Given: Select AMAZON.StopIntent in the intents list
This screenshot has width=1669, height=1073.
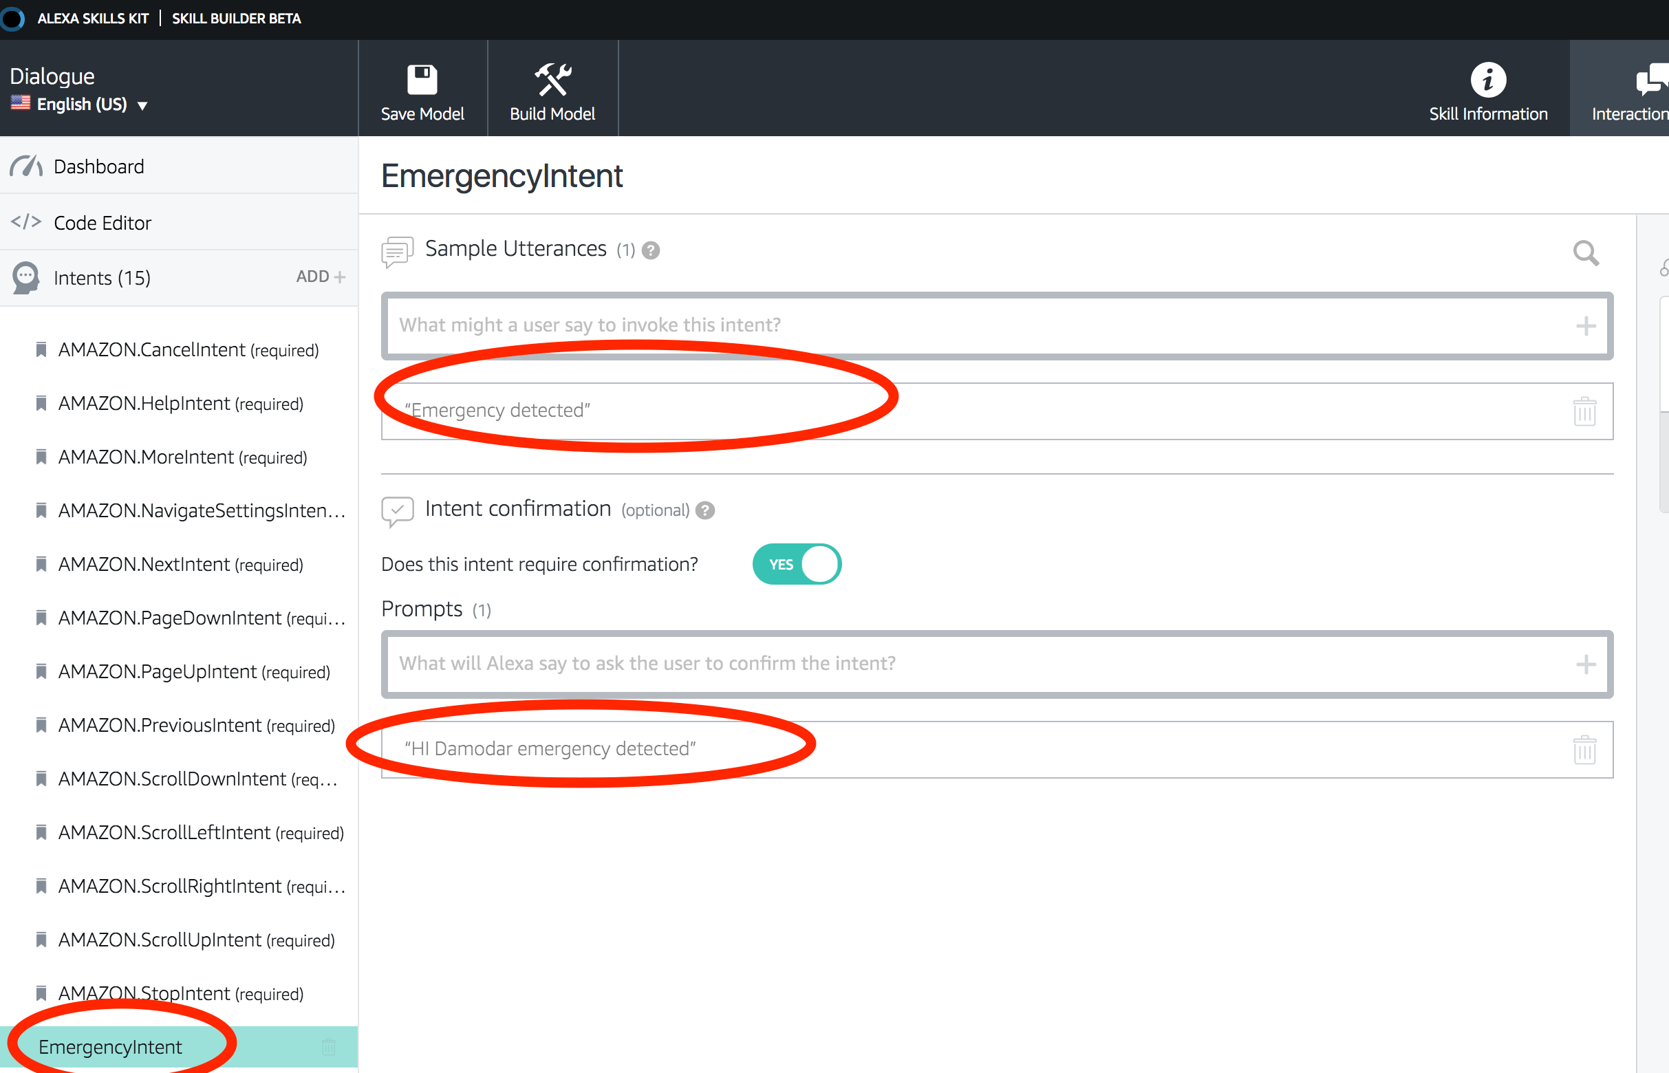Looking at the screenshot, I should [x=179, y=994].
